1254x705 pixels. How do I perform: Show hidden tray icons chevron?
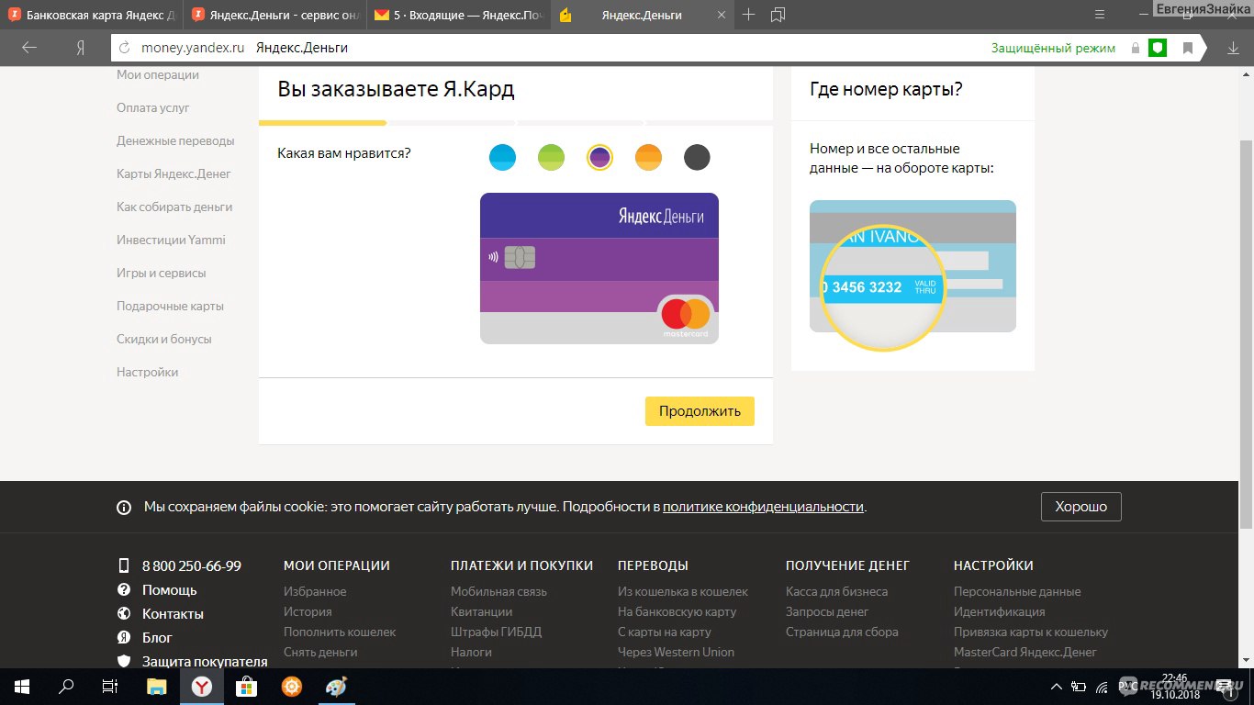[x=1055, y=687]
